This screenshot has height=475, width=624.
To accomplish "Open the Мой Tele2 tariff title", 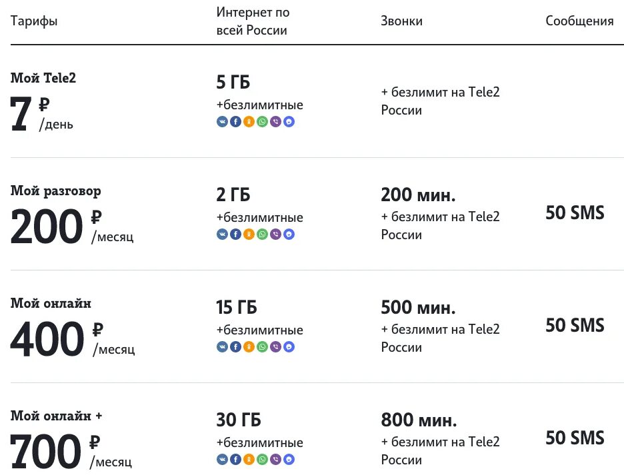I will (43, 79).
